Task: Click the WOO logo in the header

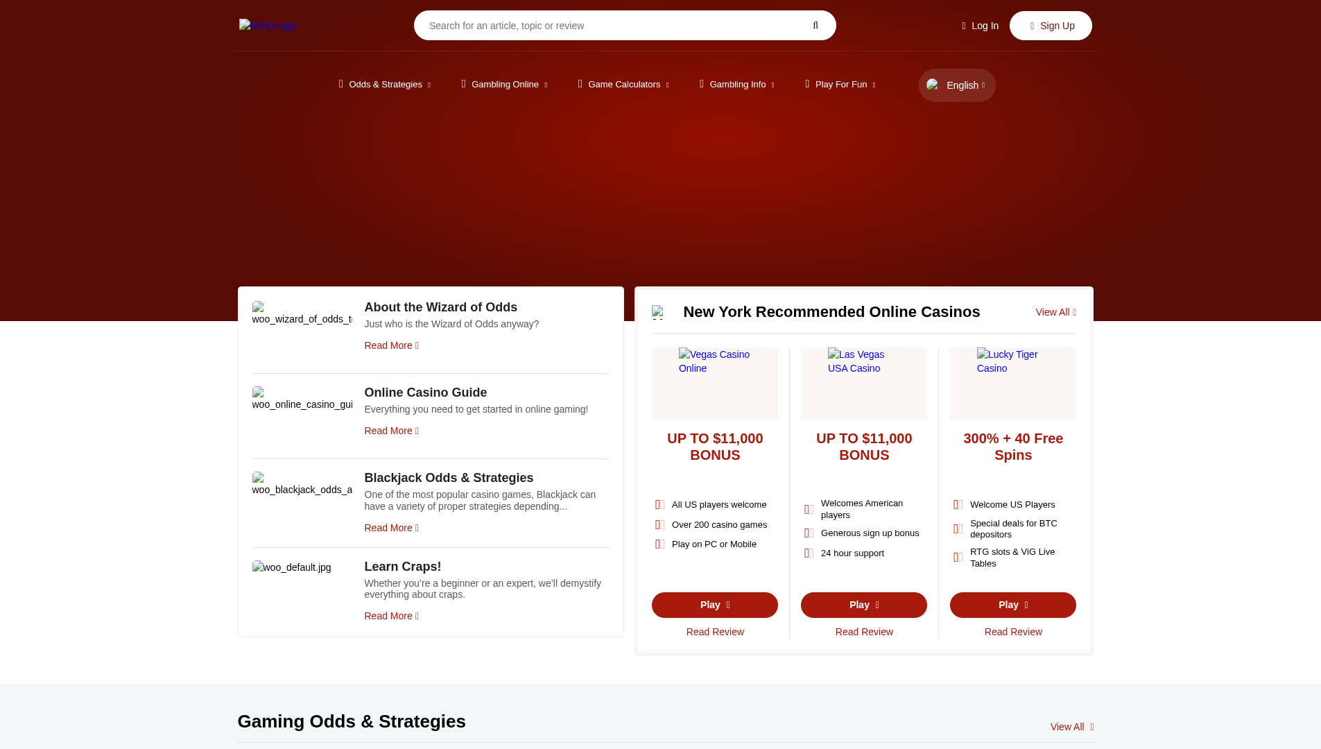Action: [267, 26]
